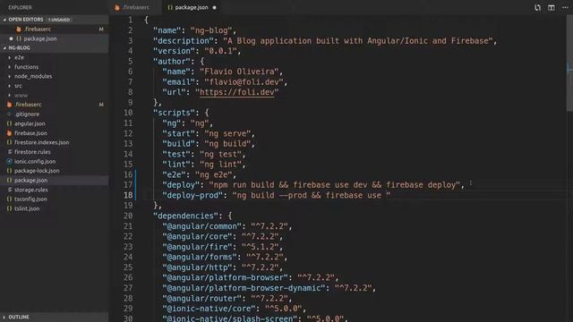Expand the OUTLINE section

19,317
